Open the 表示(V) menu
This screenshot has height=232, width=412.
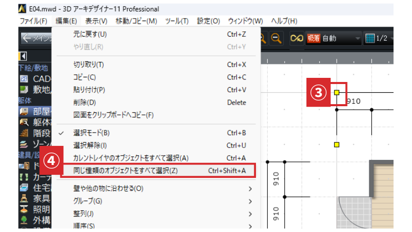(x=96, y=21)
